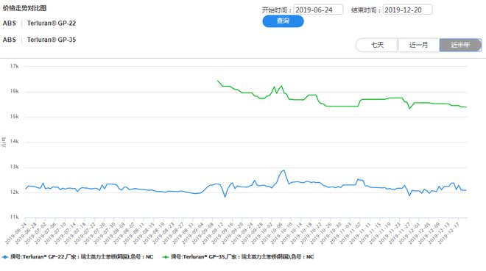The width and height of the screenshot is (486, 271).
Task: Click the 17k y-axis label
Action: pyautogui.click(x=14, y=66)
